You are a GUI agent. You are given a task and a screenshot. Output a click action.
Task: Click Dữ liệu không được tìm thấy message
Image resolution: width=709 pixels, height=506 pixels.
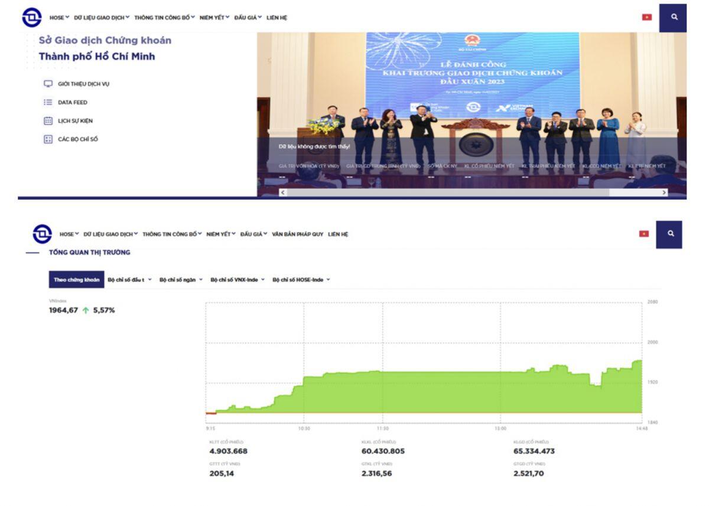pos(314,146)
